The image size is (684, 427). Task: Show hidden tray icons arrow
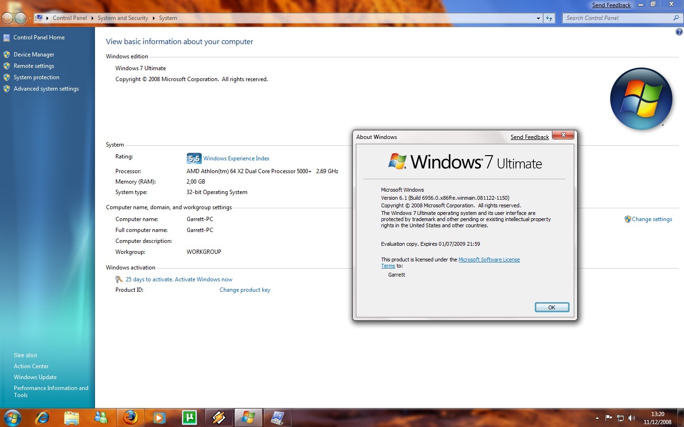tap(597, 418)
